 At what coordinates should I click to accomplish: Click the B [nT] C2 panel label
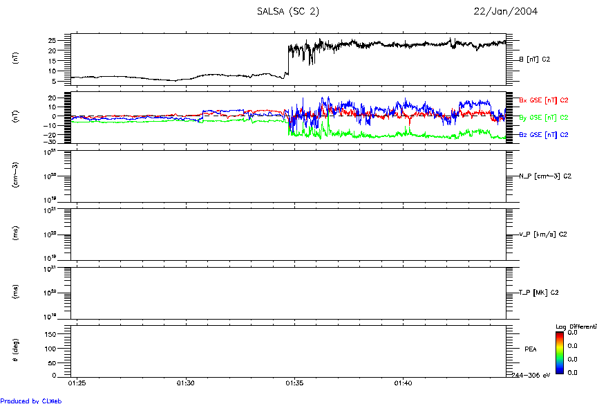click(535, 59)
